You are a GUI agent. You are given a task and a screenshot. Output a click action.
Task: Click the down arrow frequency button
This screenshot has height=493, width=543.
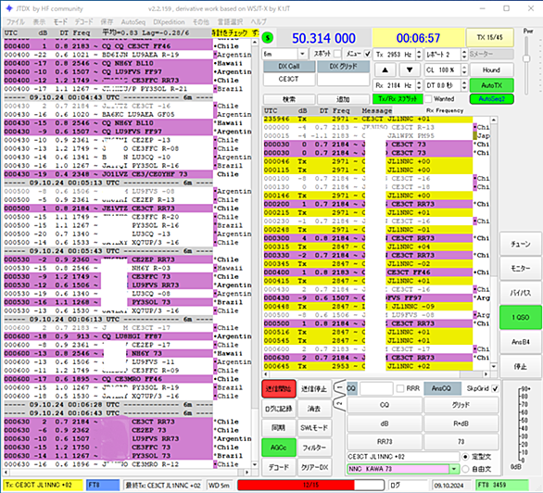(410, 70)
